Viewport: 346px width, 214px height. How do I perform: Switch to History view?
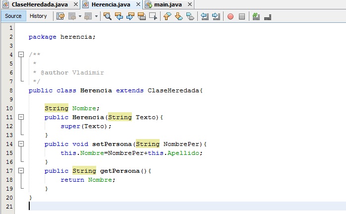point(38,16)
